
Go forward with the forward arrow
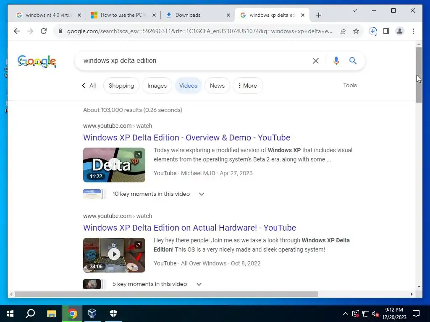[30, 31]
